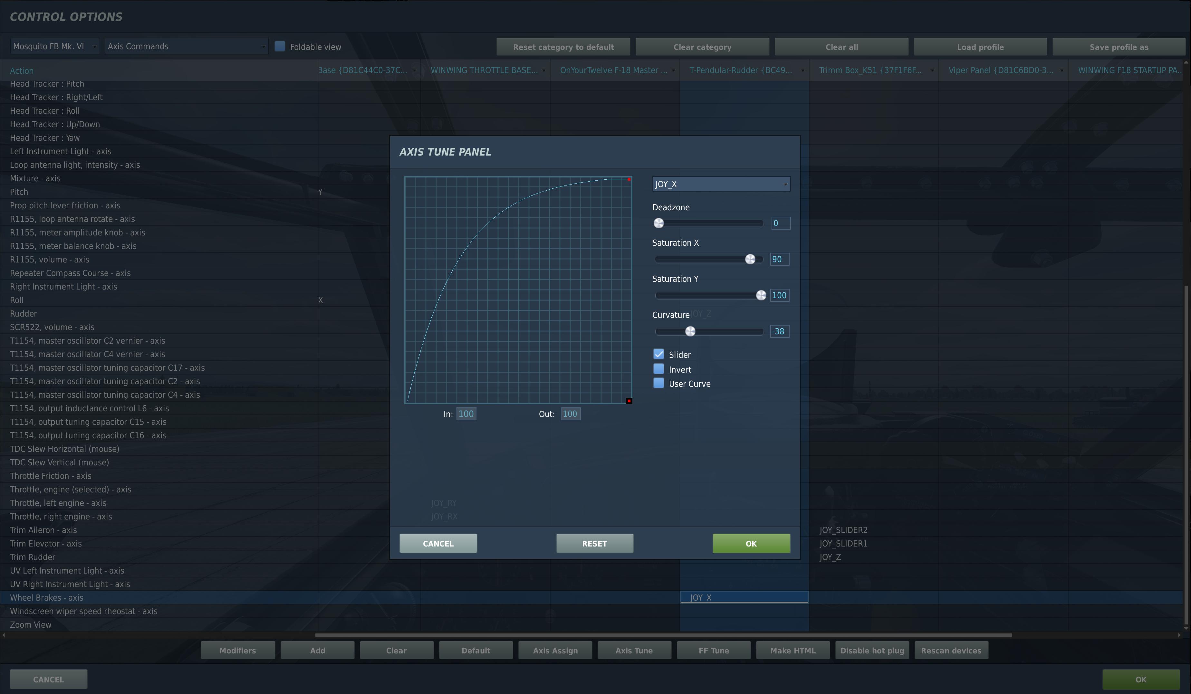Click the Control Options CANCEL button
Viewport: 1191px width, 694px height.
point(48,680)
